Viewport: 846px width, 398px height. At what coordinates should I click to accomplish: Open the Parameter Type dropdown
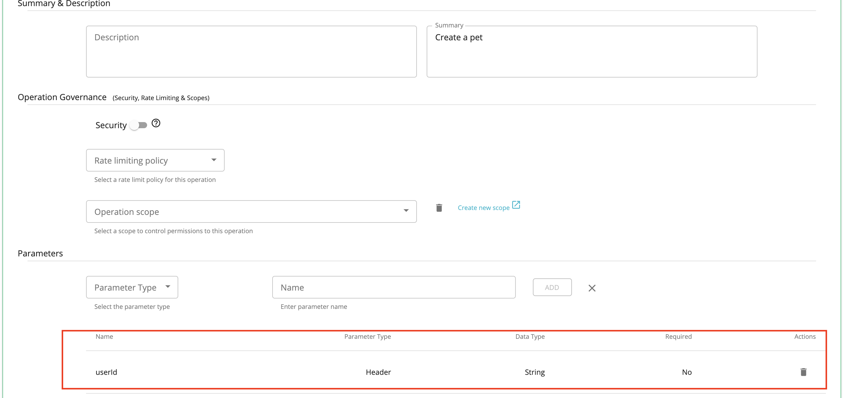coord(132,287)
